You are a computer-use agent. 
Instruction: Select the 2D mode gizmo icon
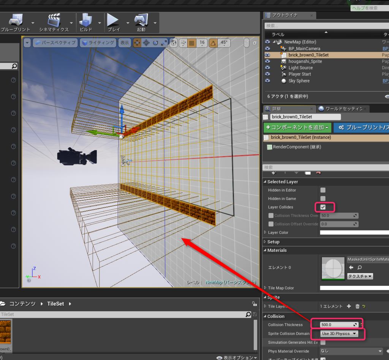146,43
